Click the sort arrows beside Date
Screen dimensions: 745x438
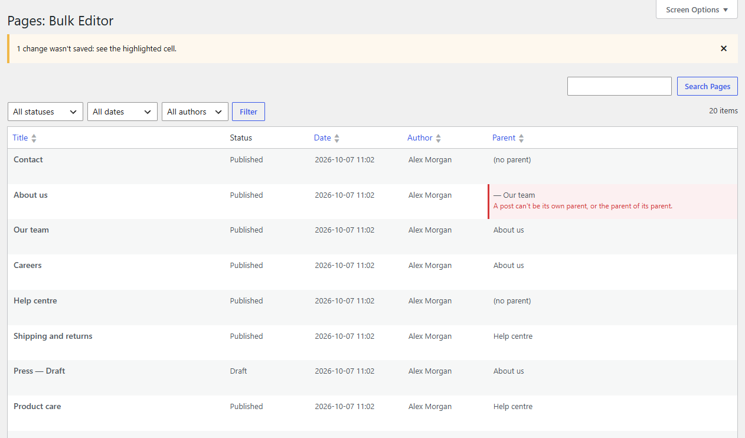(336, 138)
